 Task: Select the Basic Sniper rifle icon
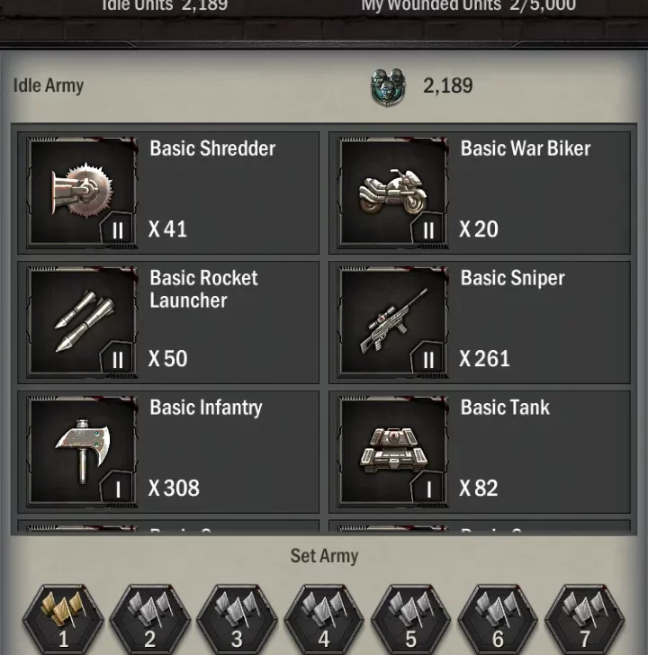393,320
